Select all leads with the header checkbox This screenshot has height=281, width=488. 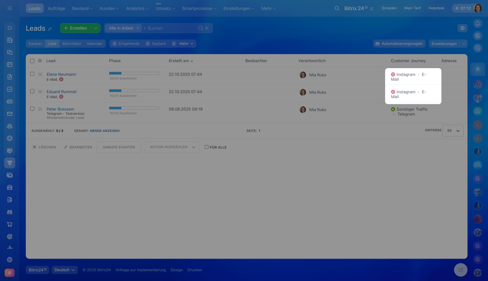[32, 61]
